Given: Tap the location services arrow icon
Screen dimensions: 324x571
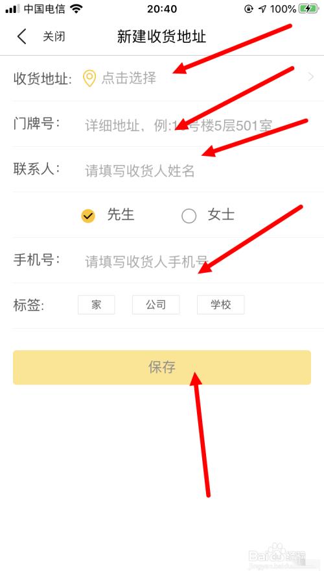Looking at the screenshot, I should (x=262, y=9).
